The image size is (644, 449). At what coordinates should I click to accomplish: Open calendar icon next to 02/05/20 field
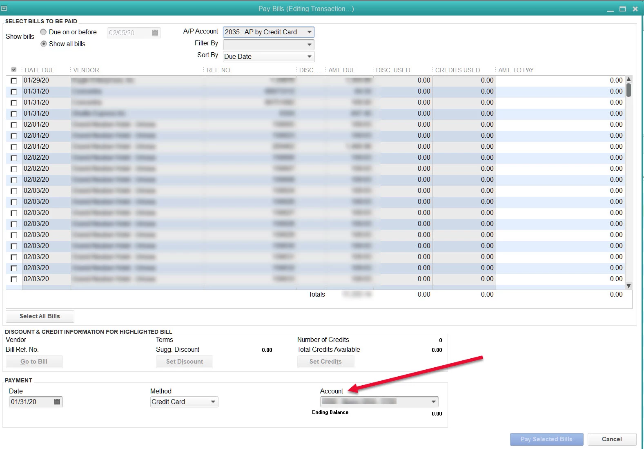pos(155,33)
